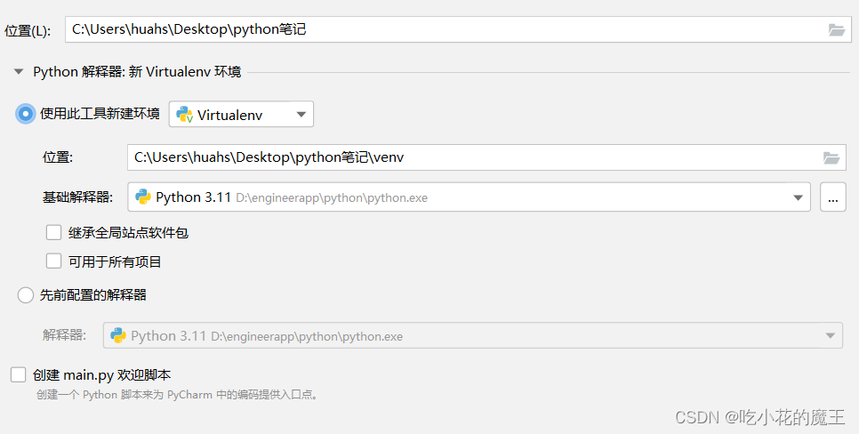Enable create main.py welcome script checkbox
859x434 pixels.
click(x=18, y=374)
